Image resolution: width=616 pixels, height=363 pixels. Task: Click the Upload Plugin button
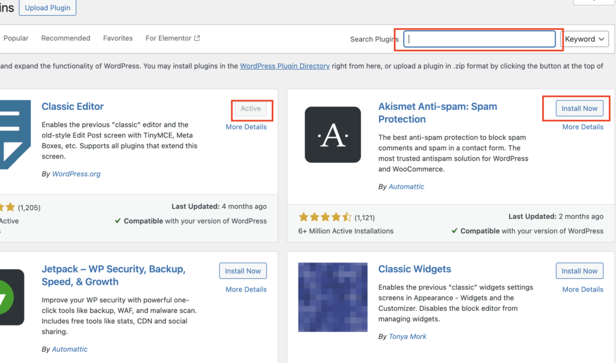pos(48,8)
